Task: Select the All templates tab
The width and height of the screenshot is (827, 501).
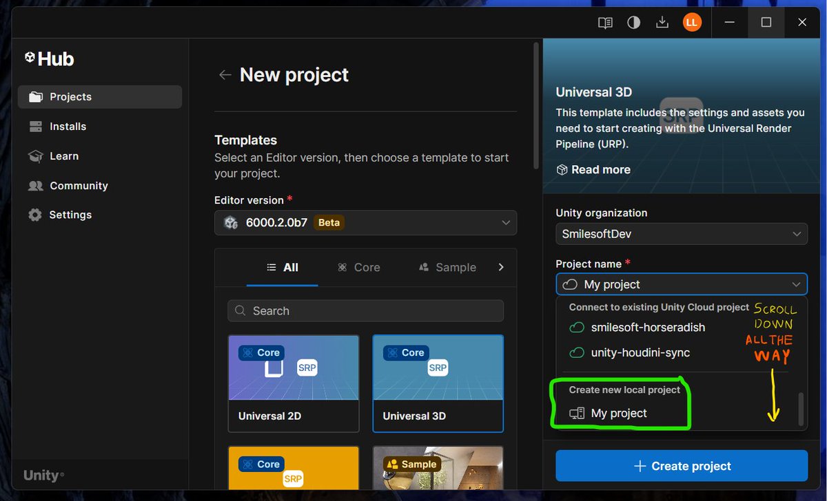Action: coord(283,267)
